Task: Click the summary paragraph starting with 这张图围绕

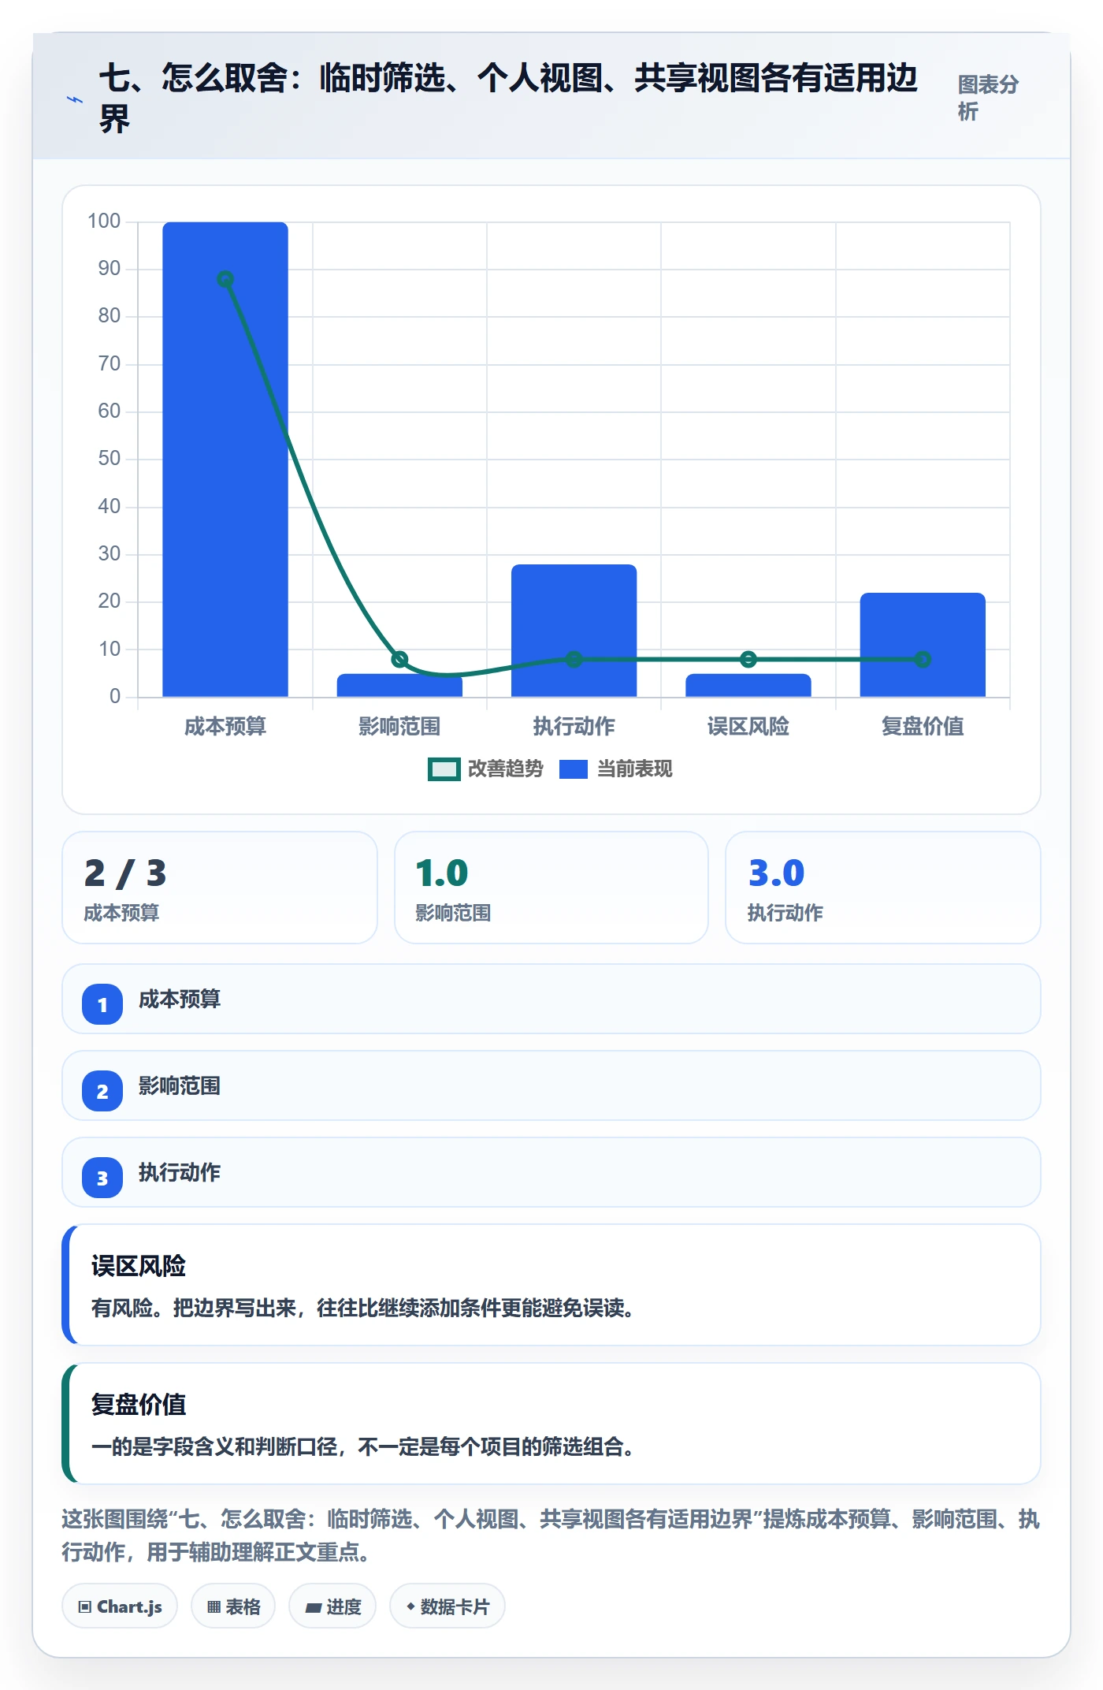Action: 551,1536
